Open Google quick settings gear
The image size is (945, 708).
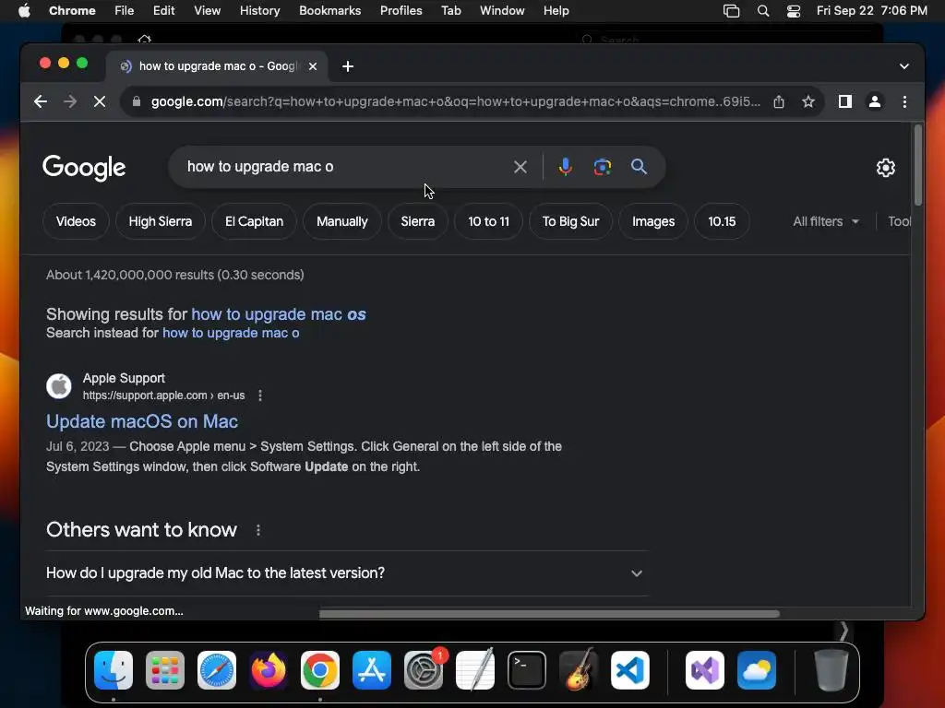pos(885,168)
